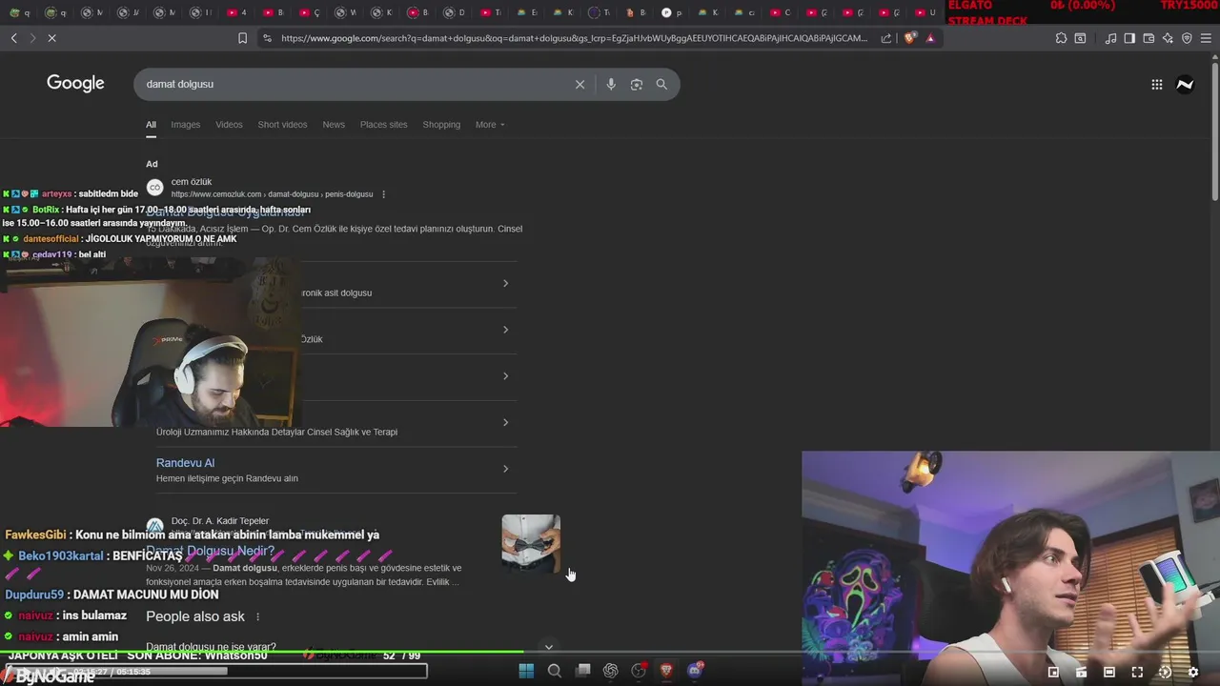Expand the Özlük sitelink row arrow
The image size is (1220, 686).
click(x=505, y=330)
